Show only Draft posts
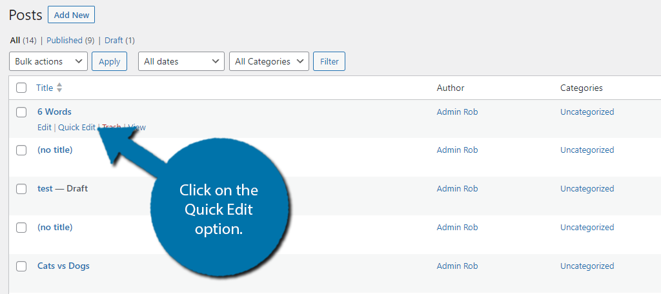Screen dimensions: 661x294 point(114,41)
